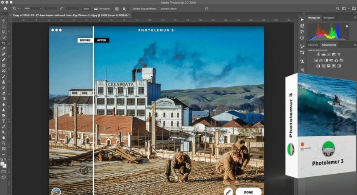Open the Actions panel play icon

tap(302, 19)
